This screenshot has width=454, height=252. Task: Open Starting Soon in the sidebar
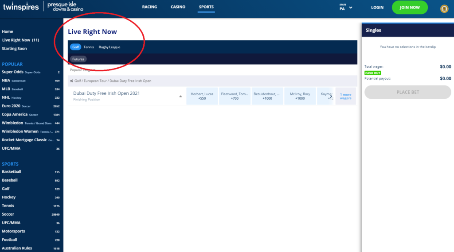click(14, 48)
